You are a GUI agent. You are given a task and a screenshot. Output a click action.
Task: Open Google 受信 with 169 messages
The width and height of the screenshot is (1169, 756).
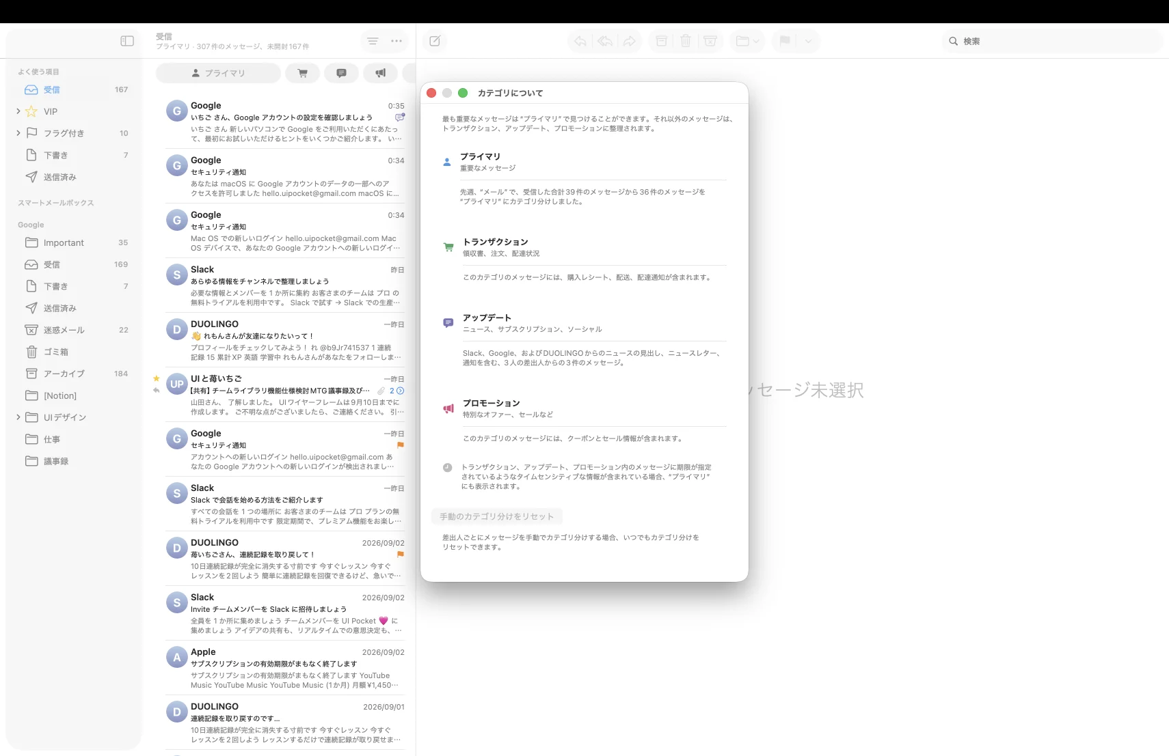click(74, 264)
